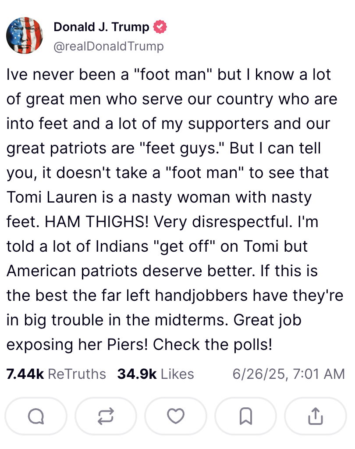The width and height of the screenshot is (355, 449).
Task: Open the share options icon
Action: pos(315,416)
